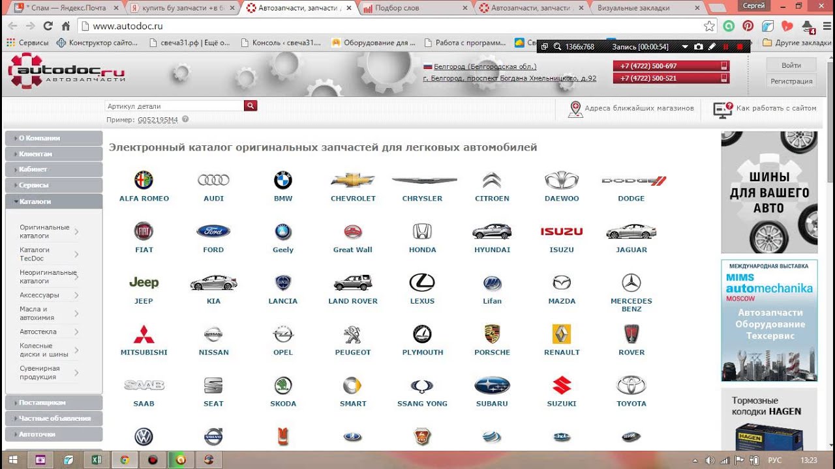Image resolution: width=835 pixels, height=469 pixels.
Task: Open the Ford oval logo
Action: [213, 231]
